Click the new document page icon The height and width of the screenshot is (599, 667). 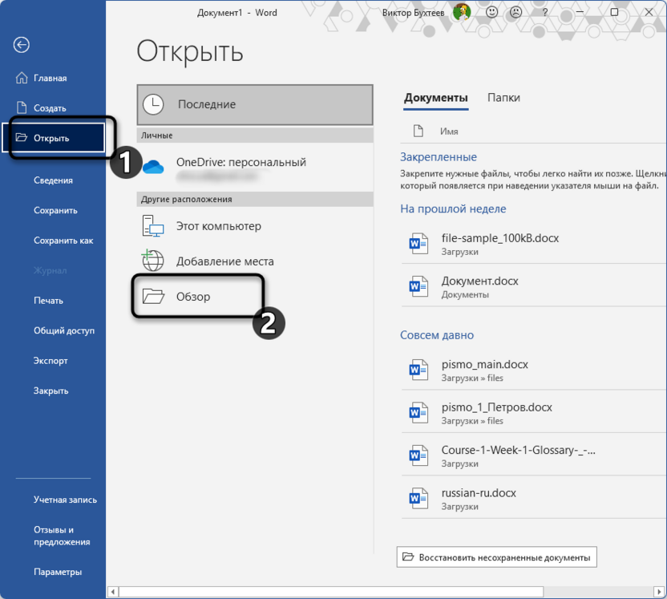22,107
